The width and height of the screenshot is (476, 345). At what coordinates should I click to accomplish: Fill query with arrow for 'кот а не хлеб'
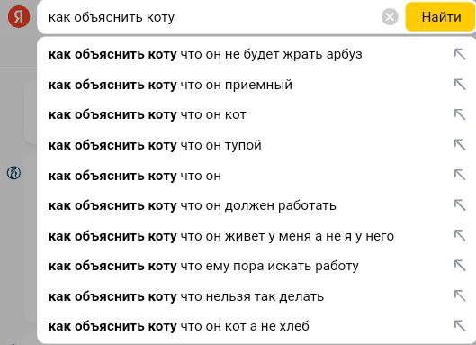click(x=460, y=326)
